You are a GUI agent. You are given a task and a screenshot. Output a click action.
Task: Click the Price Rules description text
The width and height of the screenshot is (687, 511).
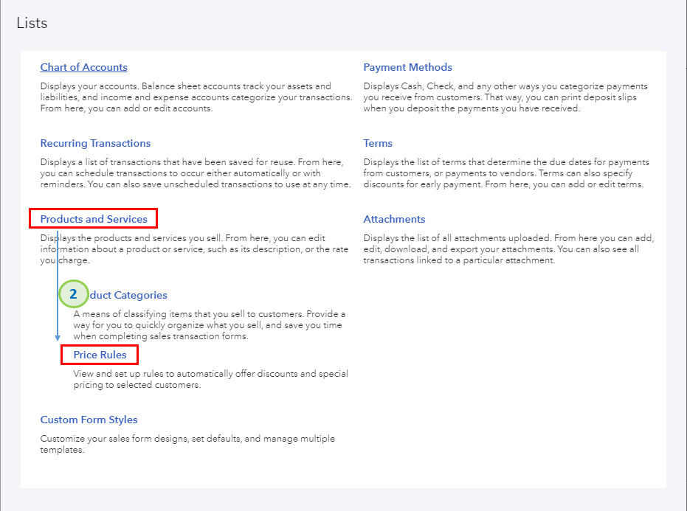[210, 379]
